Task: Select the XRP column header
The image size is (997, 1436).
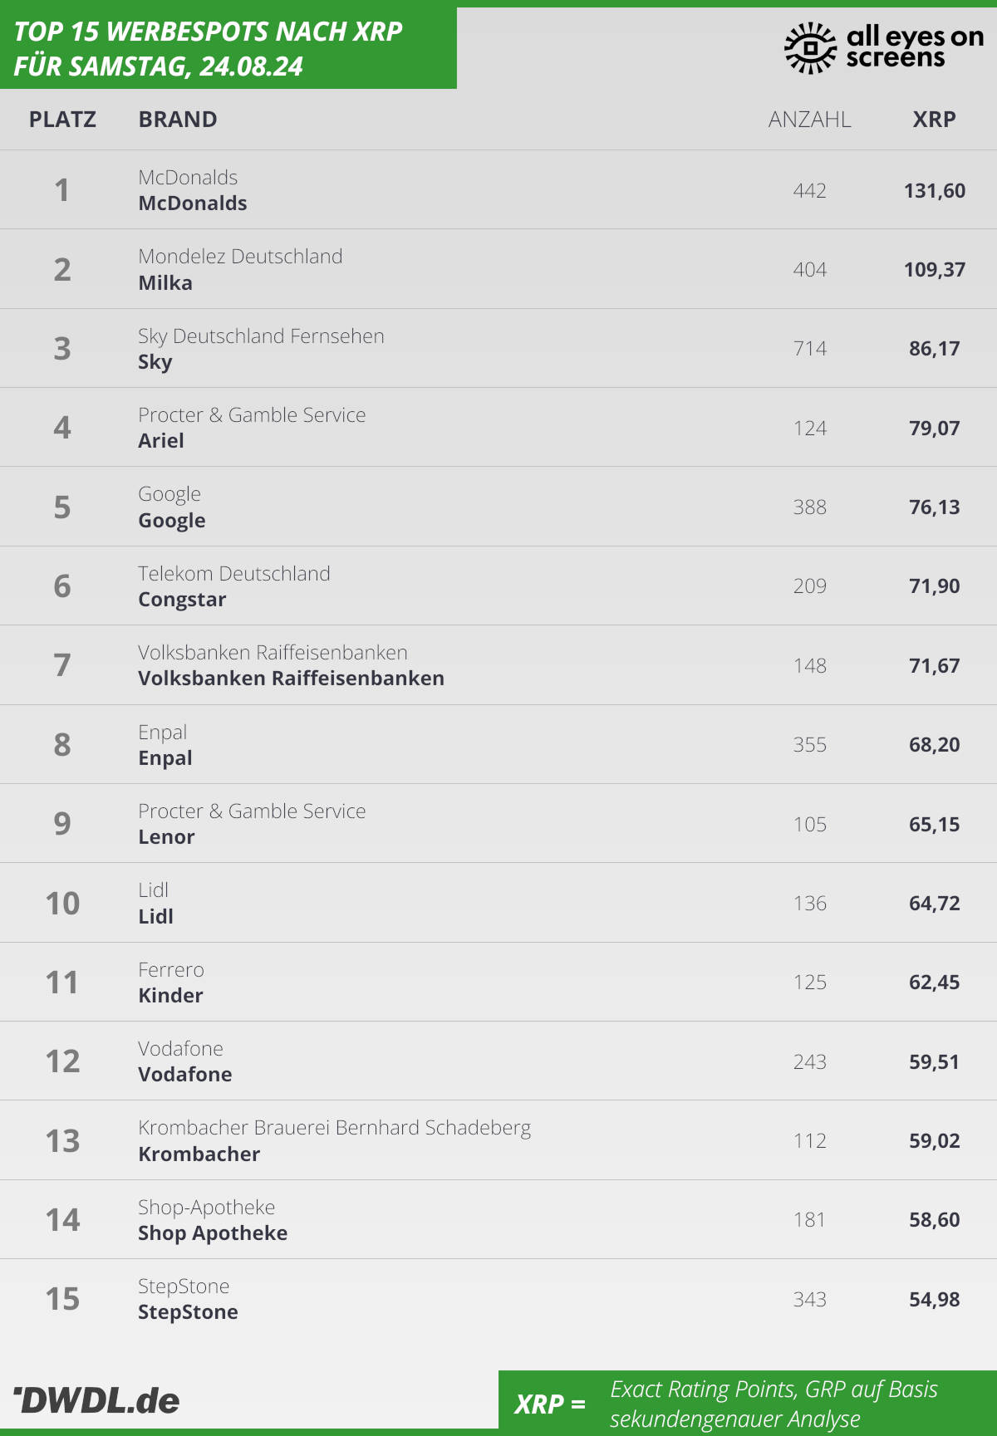Action: coord(934,120)
